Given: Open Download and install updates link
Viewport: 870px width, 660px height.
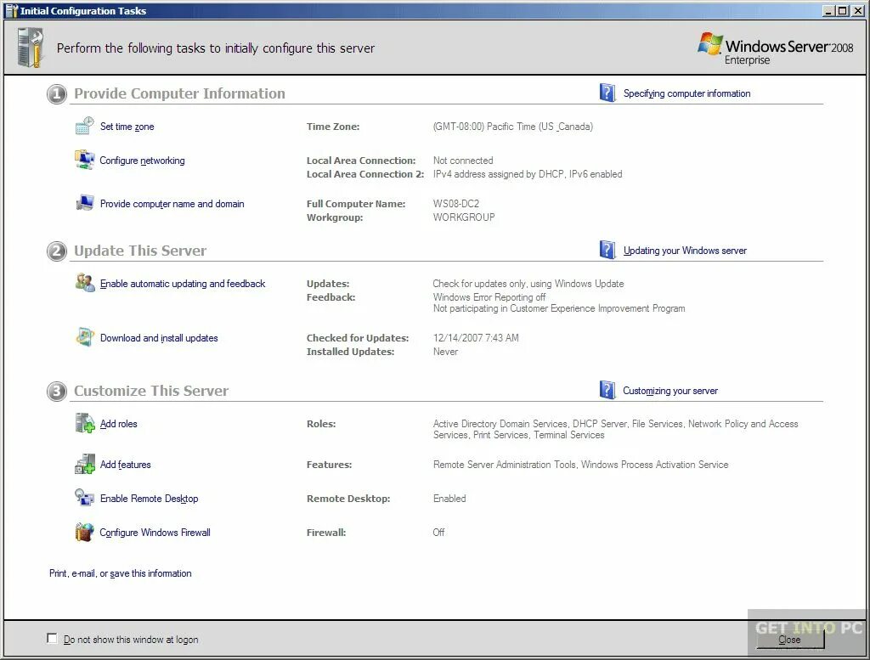Looking at the screenshot, I should (159, 338).
